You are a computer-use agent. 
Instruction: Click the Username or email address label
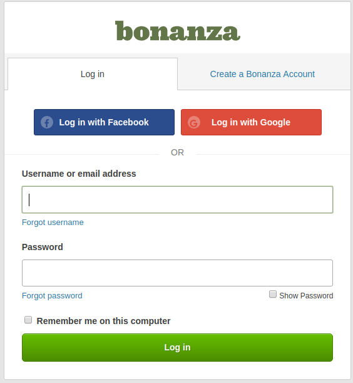pos(79,174)
